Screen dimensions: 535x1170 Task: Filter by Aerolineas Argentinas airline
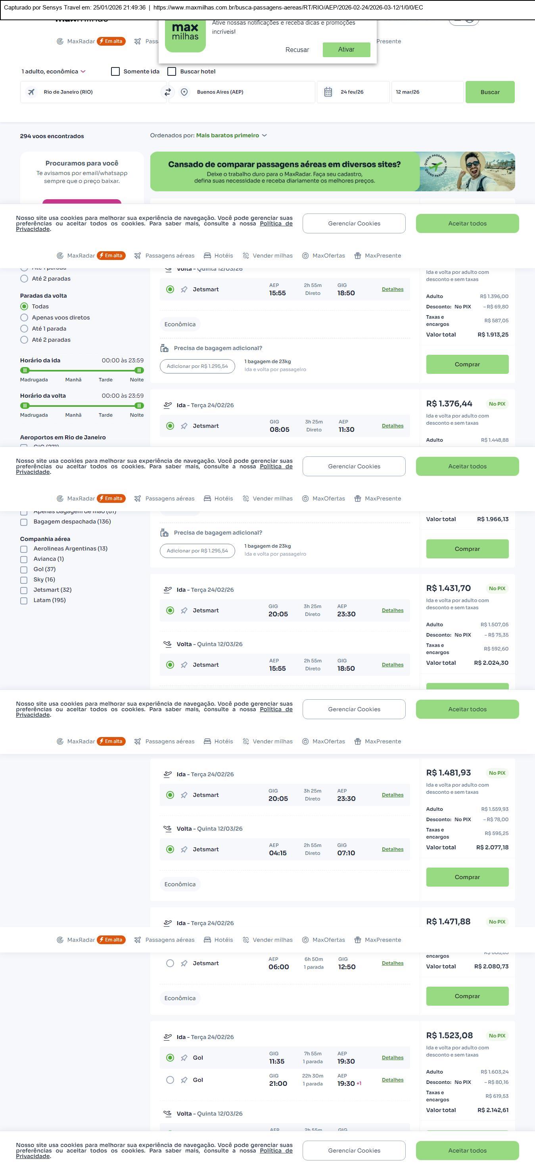click(x=24, y=549)
